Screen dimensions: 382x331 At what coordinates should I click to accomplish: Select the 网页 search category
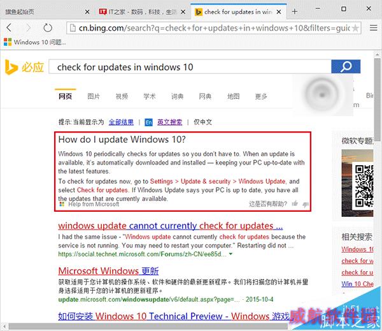(x=66, y=96)
